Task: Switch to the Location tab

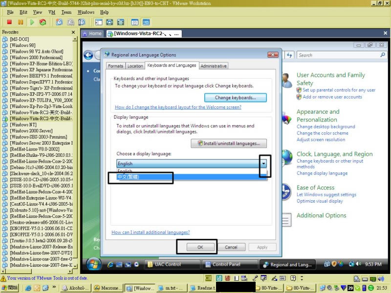Action: (x=135, y=66)
